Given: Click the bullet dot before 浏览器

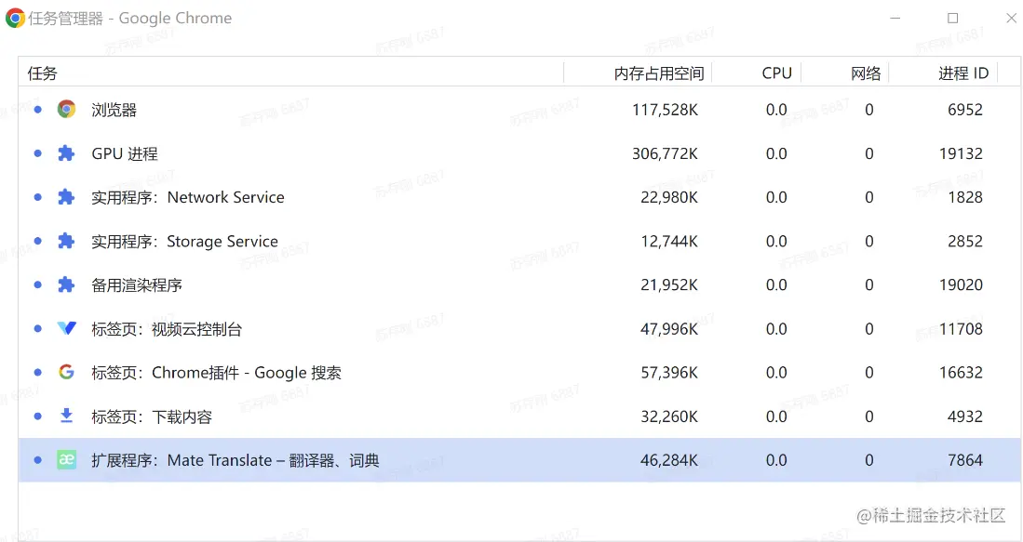Looking at the screenshot, I should [38, 110].
